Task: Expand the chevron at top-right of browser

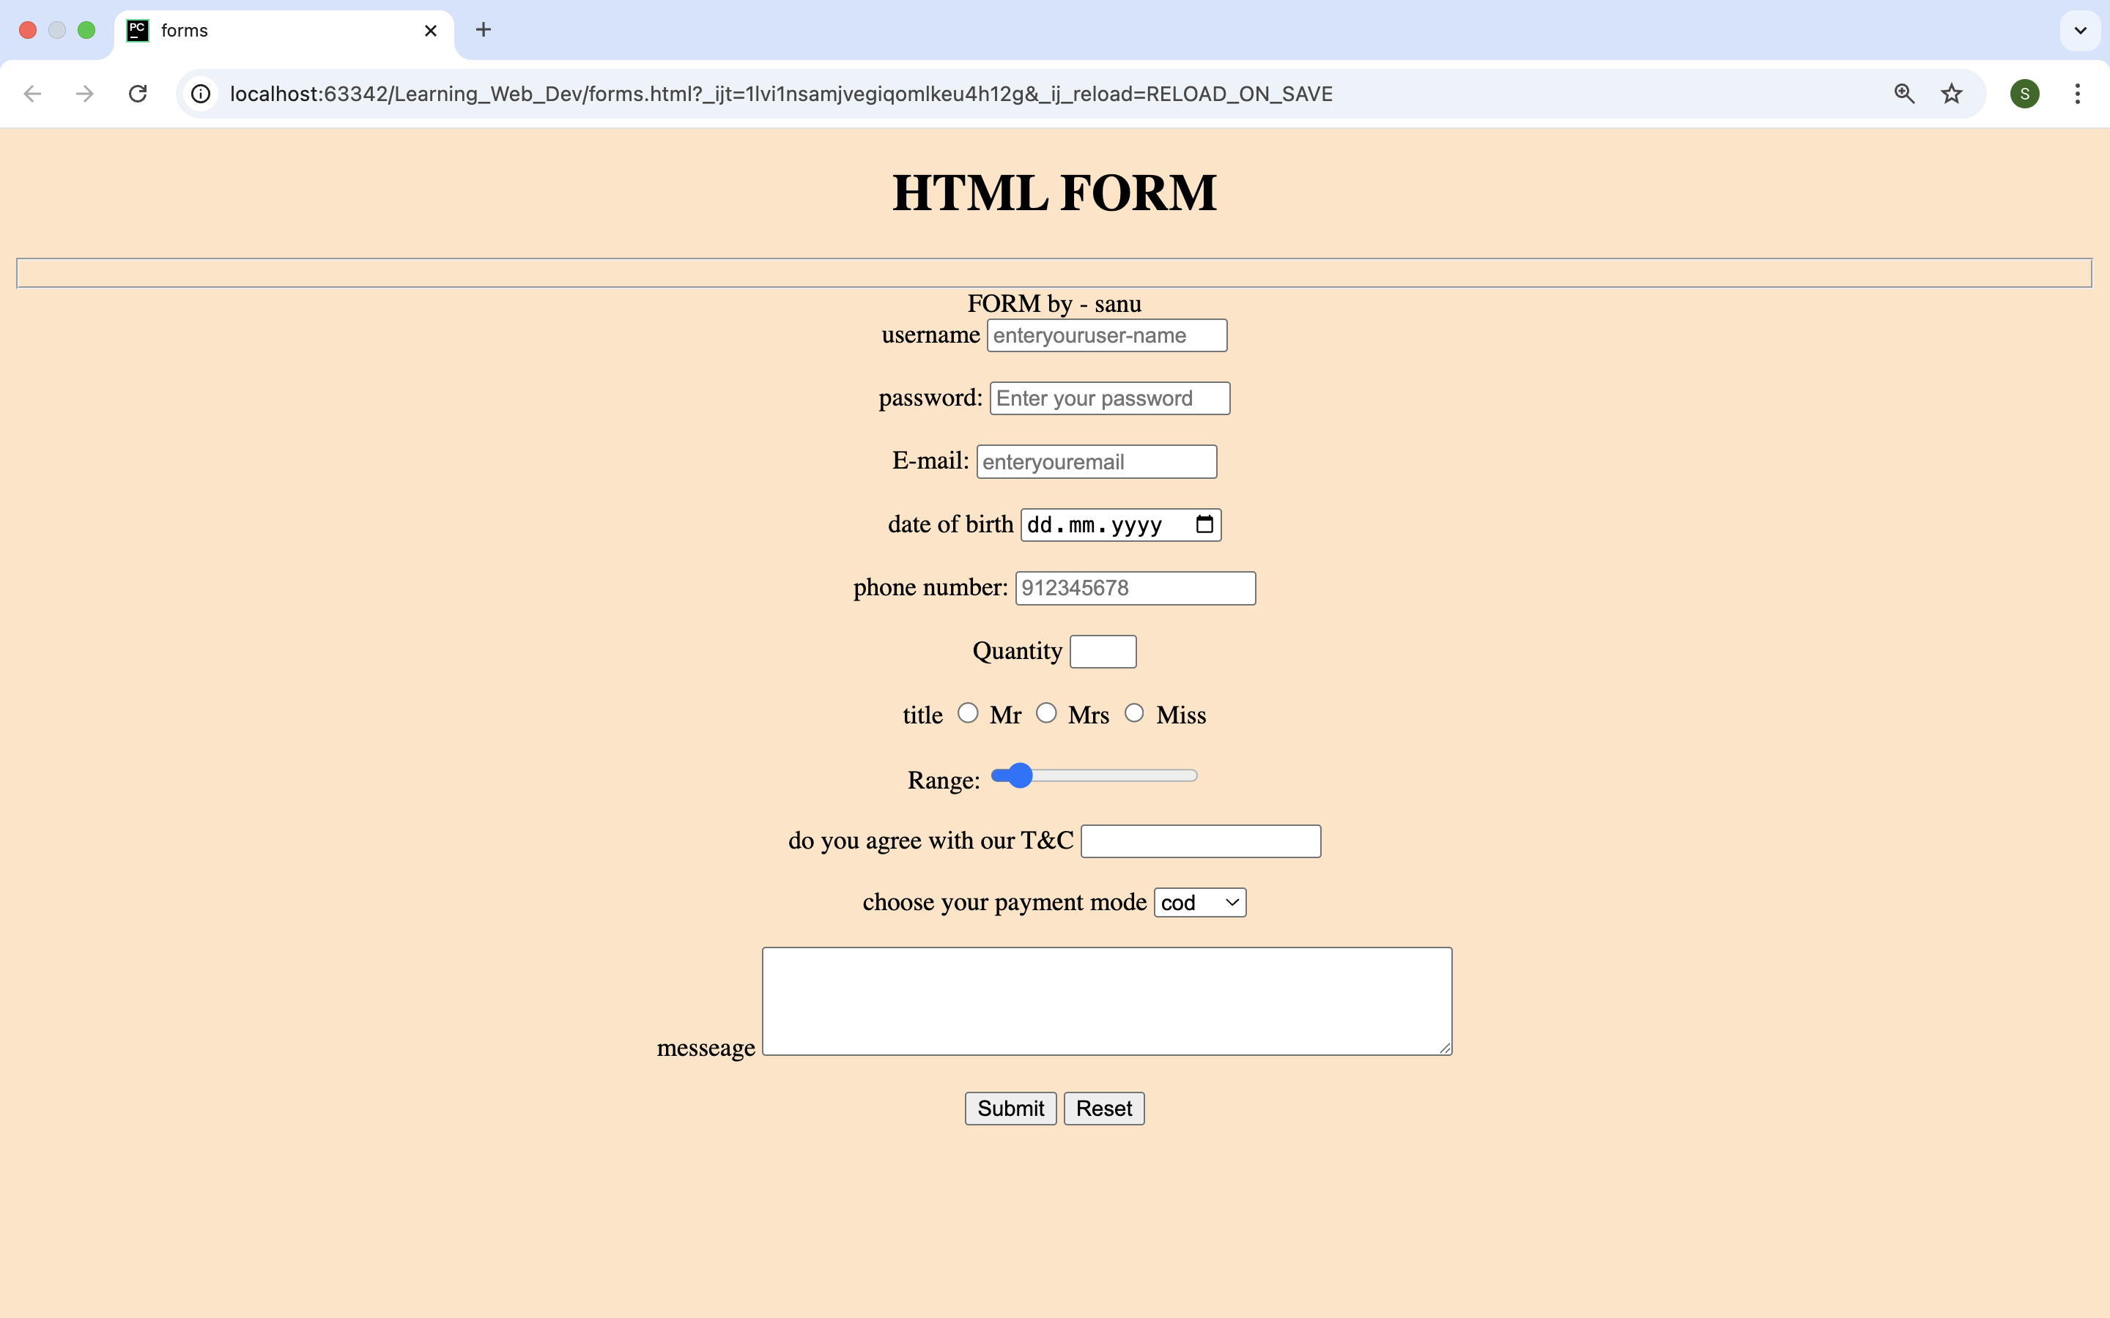Action: [x=2081, y=29]
